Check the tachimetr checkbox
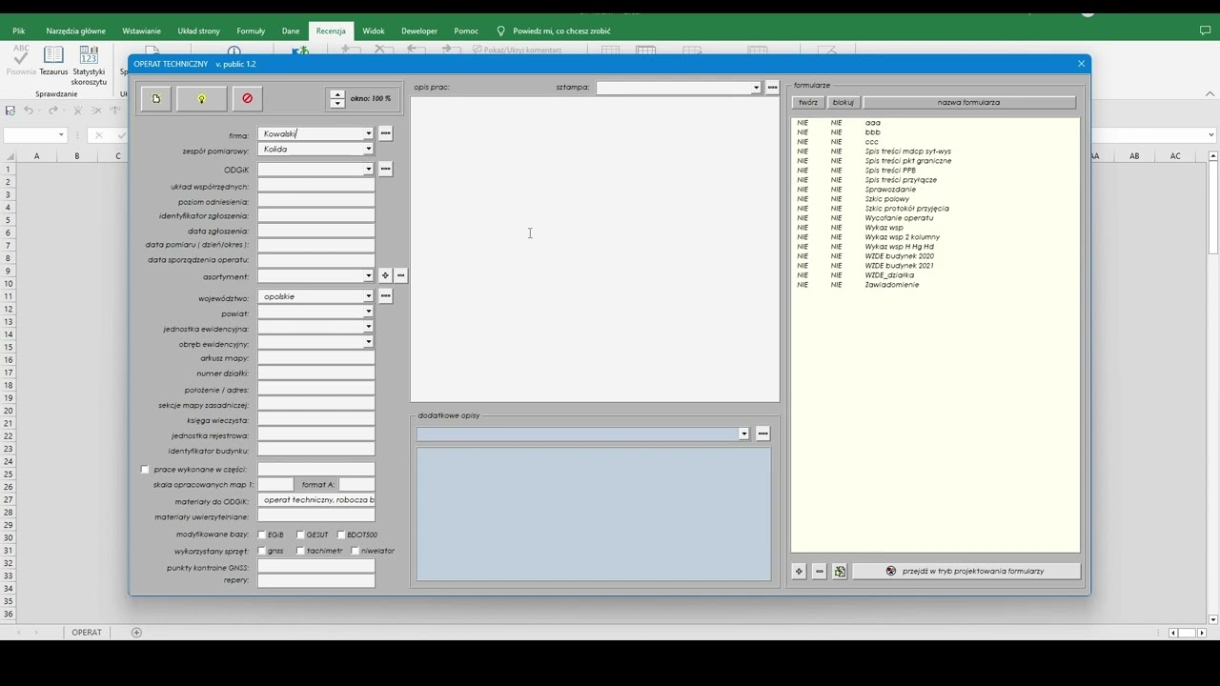Screen dimensions: 1220x686 pos(300,551)
